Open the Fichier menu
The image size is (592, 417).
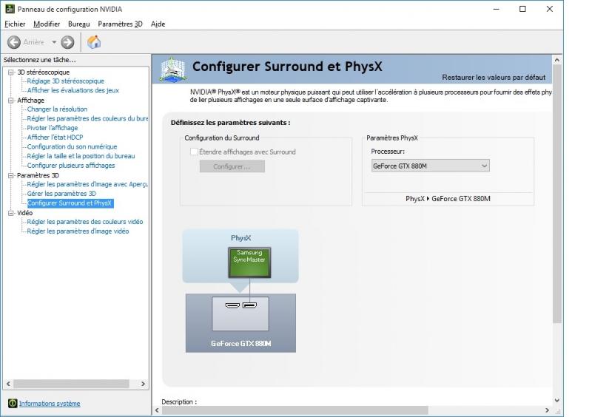[x=15, y=24]
